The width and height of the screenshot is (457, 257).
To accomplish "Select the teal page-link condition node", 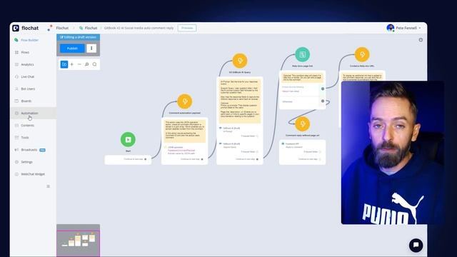I will [302, 54].
